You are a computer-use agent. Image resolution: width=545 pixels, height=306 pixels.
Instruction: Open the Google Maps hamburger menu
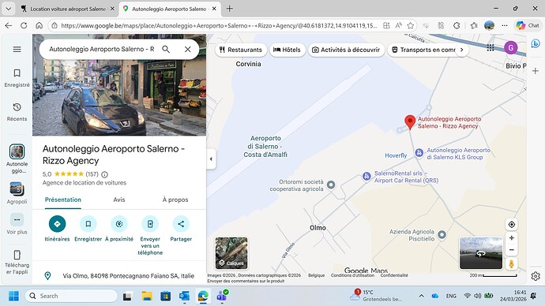(x=17, y=49)
